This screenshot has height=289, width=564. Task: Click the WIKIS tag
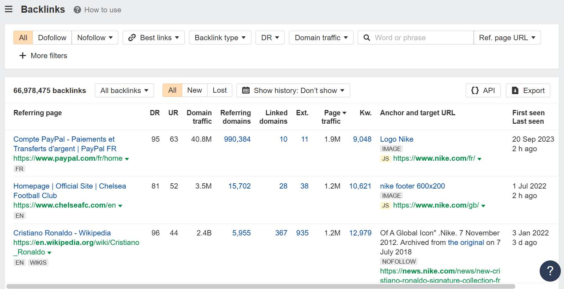click(x=38, y=263)
